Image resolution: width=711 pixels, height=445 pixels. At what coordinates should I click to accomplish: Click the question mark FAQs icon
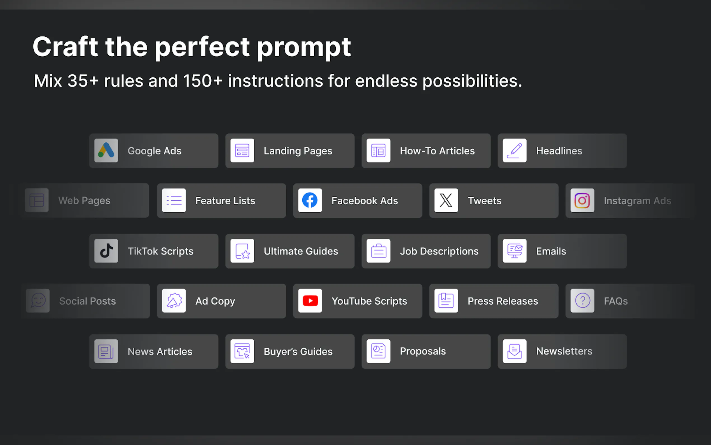point(582,301)
